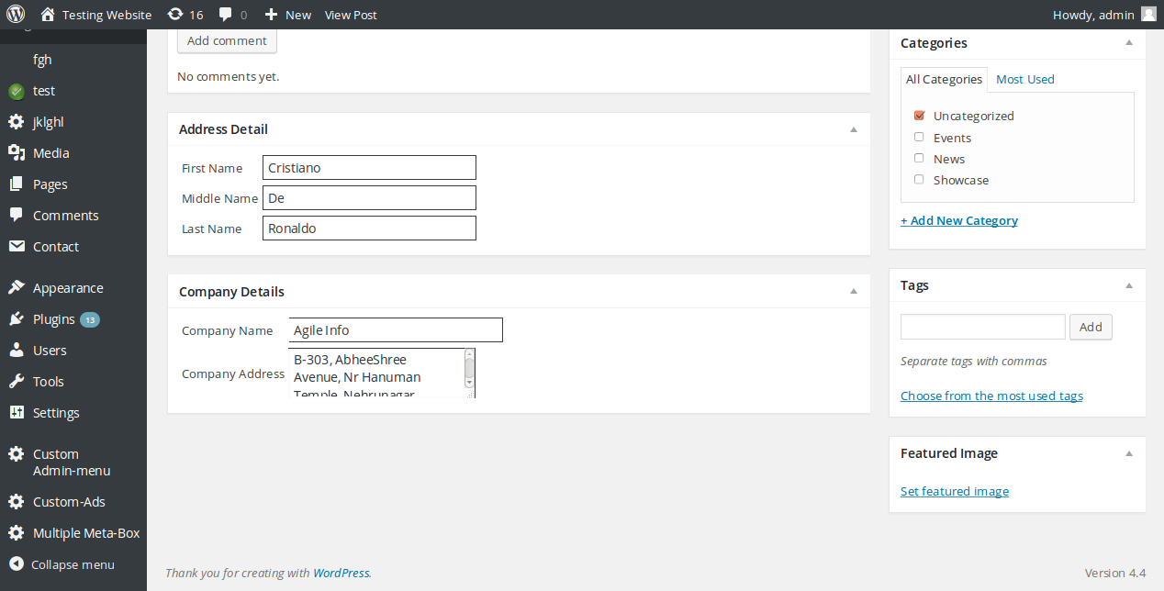Open the updates icon showing 16
Image resolution: width=1164 pixels, height=591 pixels.
coord(174,15)
